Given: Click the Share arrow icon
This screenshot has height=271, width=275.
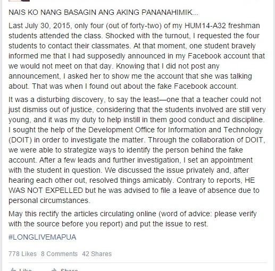Looking at the screenshot, I should [x=54, y=270].
